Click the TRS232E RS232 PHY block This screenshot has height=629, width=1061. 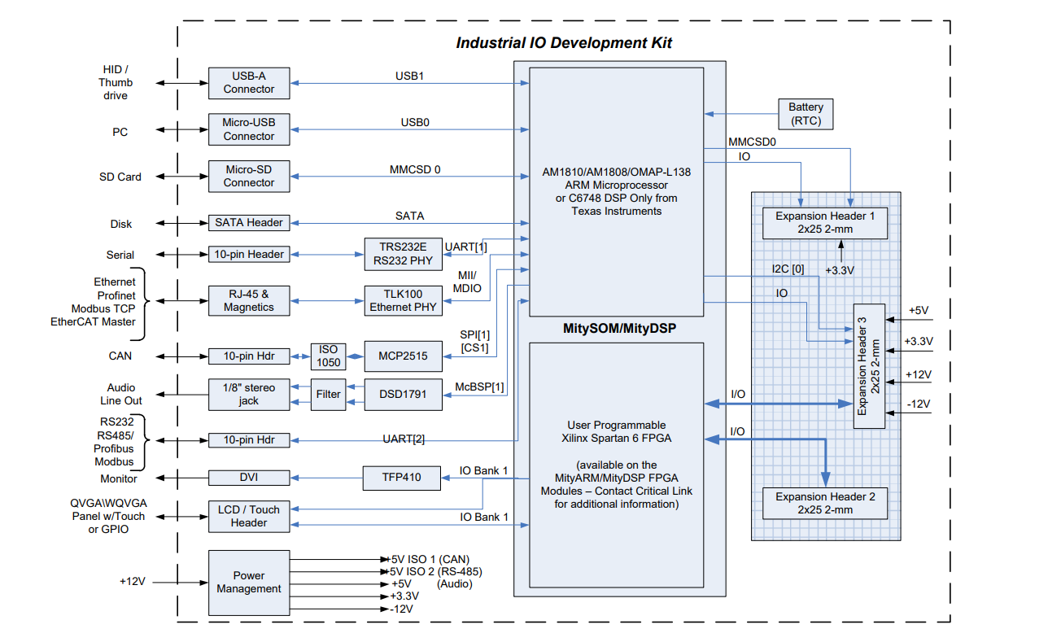[403, 254]
